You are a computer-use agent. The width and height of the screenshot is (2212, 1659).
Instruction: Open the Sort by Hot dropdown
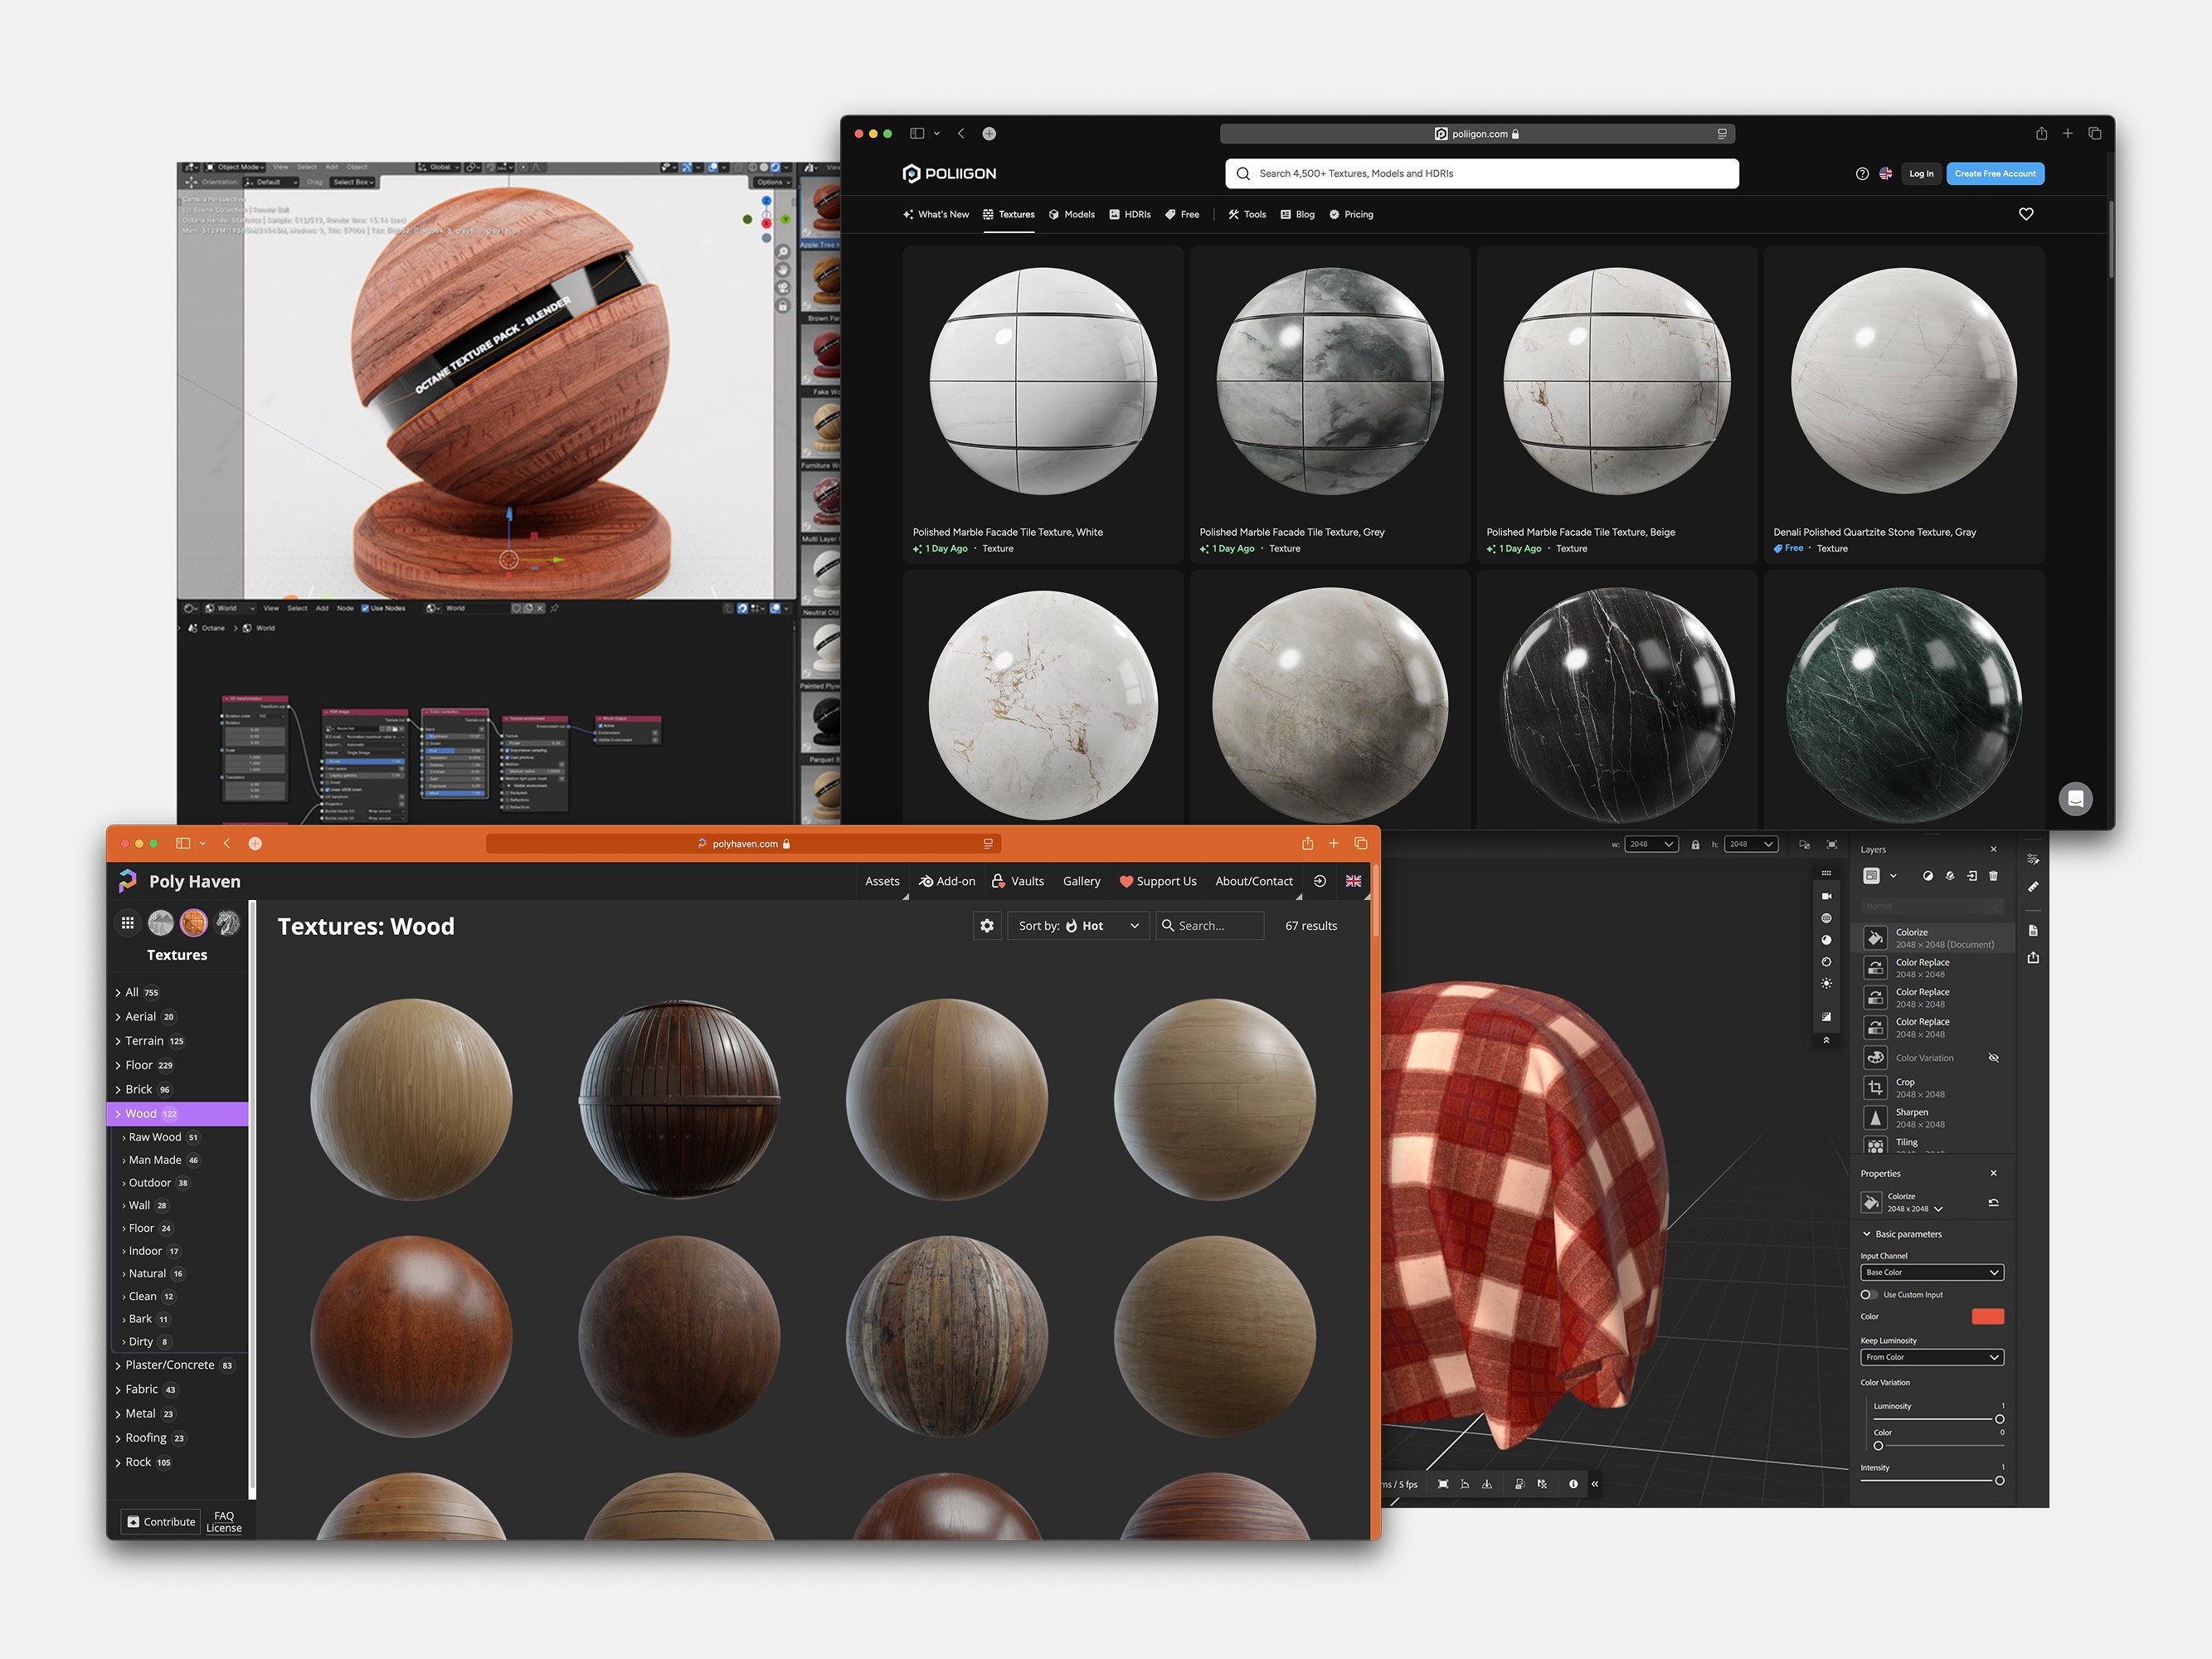tap(1078, 926)
